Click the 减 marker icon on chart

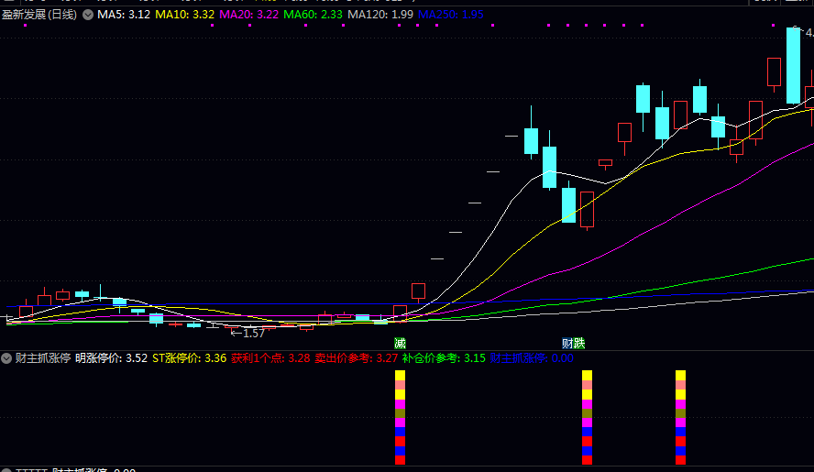(400, 343)
